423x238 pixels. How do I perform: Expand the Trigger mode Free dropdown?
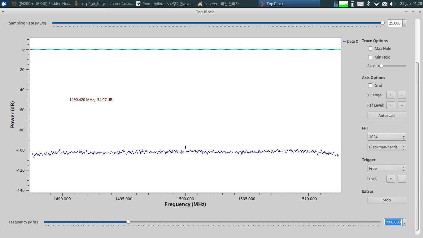[x=386, y=169]
